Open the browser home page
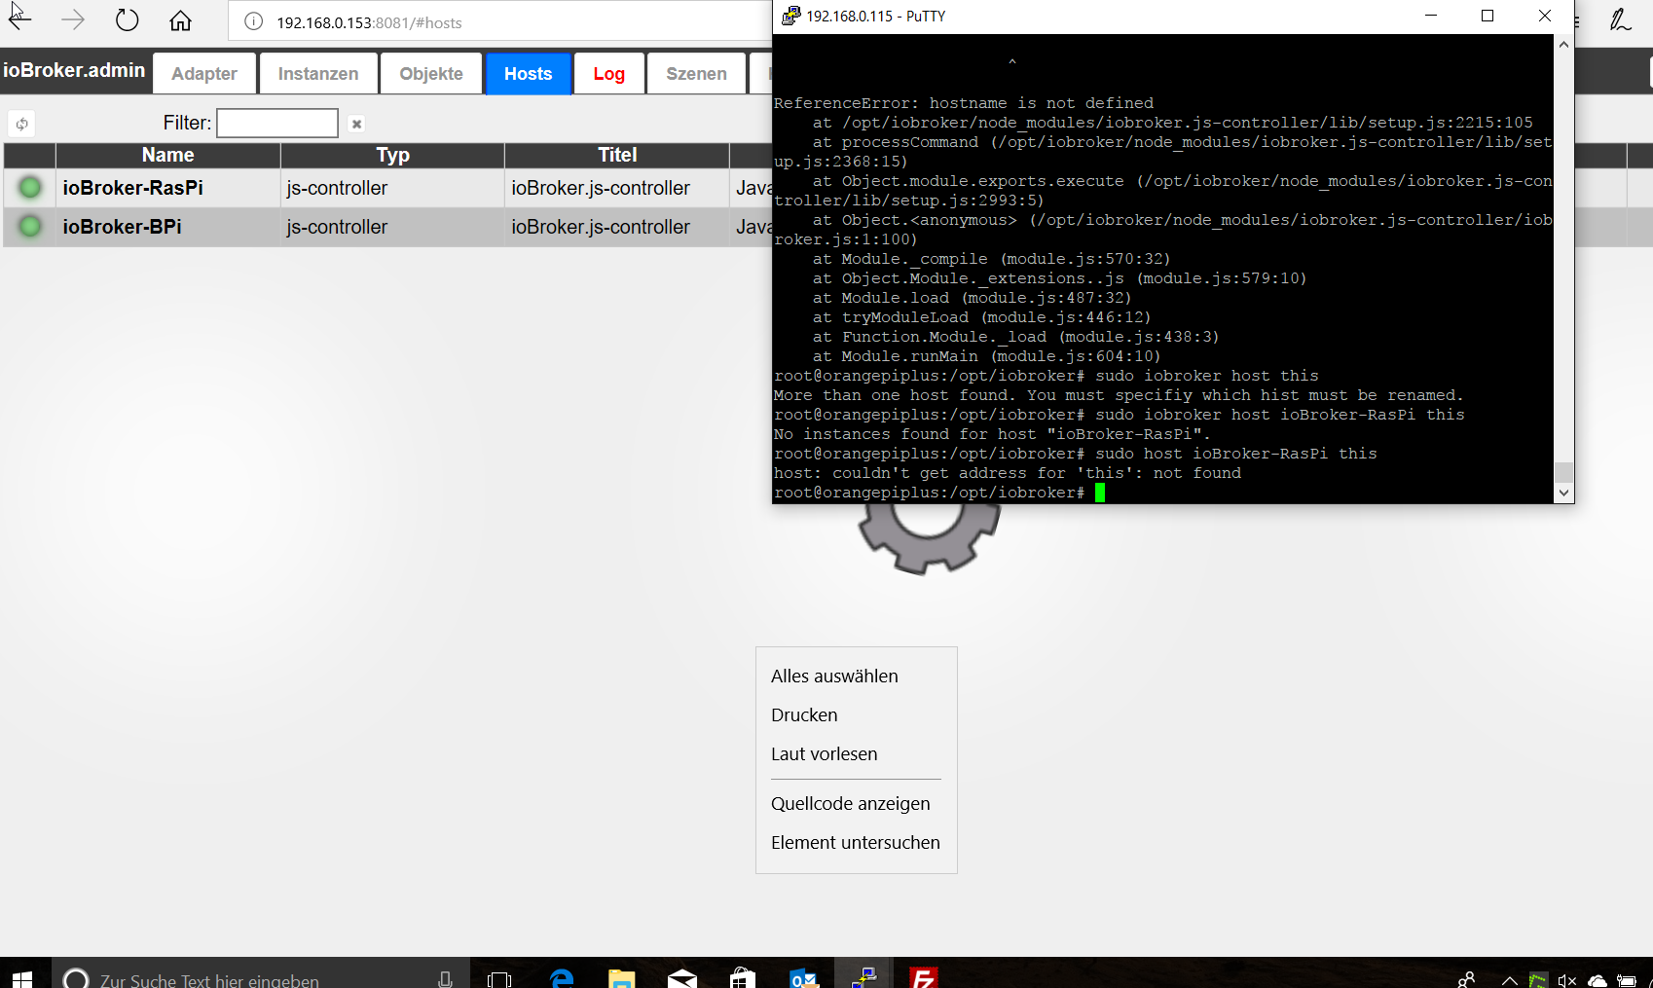This screenshot has height=988, width=1653. tap(180, 20)
